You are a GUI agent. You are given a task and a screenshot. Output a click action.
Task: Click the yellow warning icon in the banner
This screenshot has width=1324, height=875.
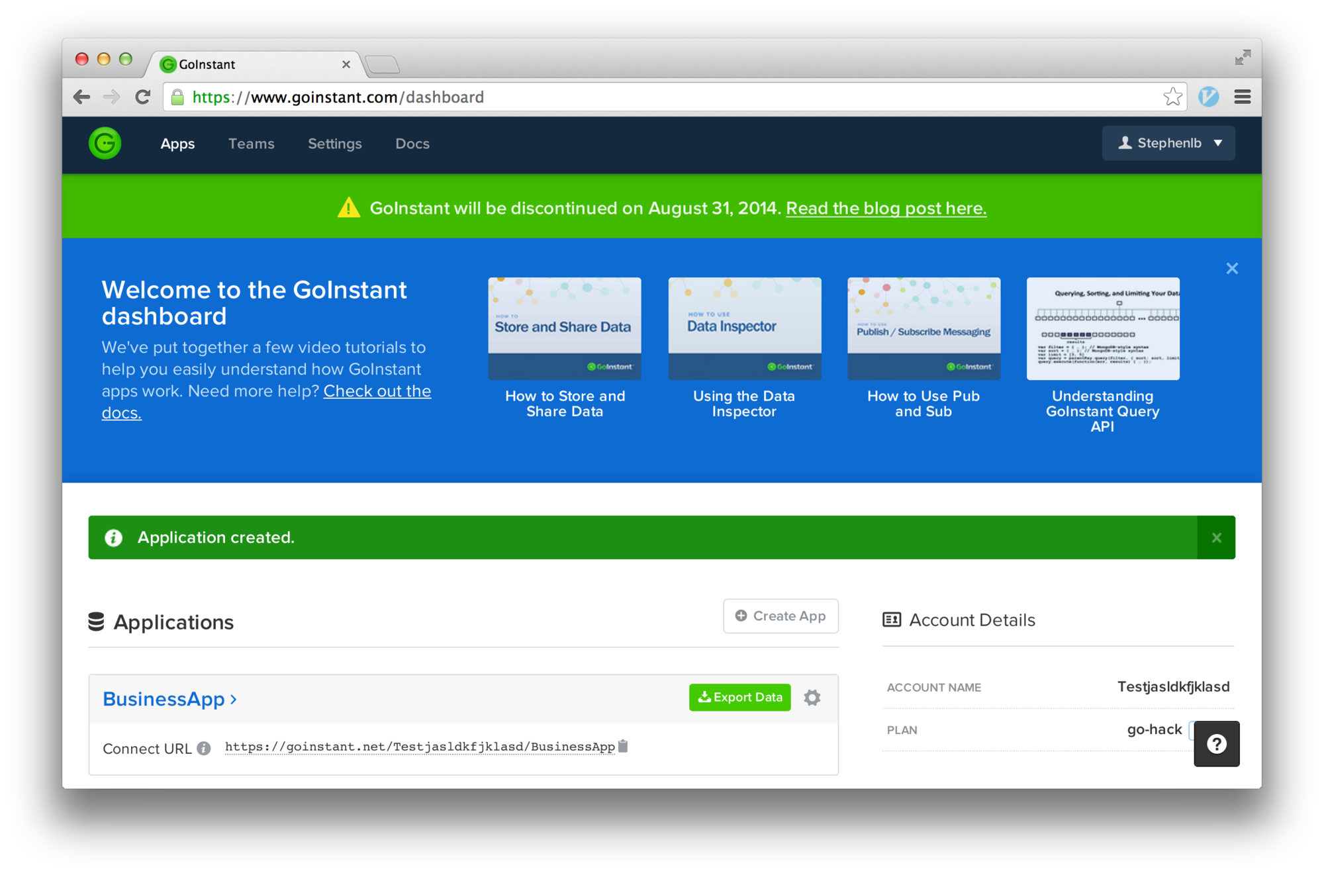coord(349,208)
